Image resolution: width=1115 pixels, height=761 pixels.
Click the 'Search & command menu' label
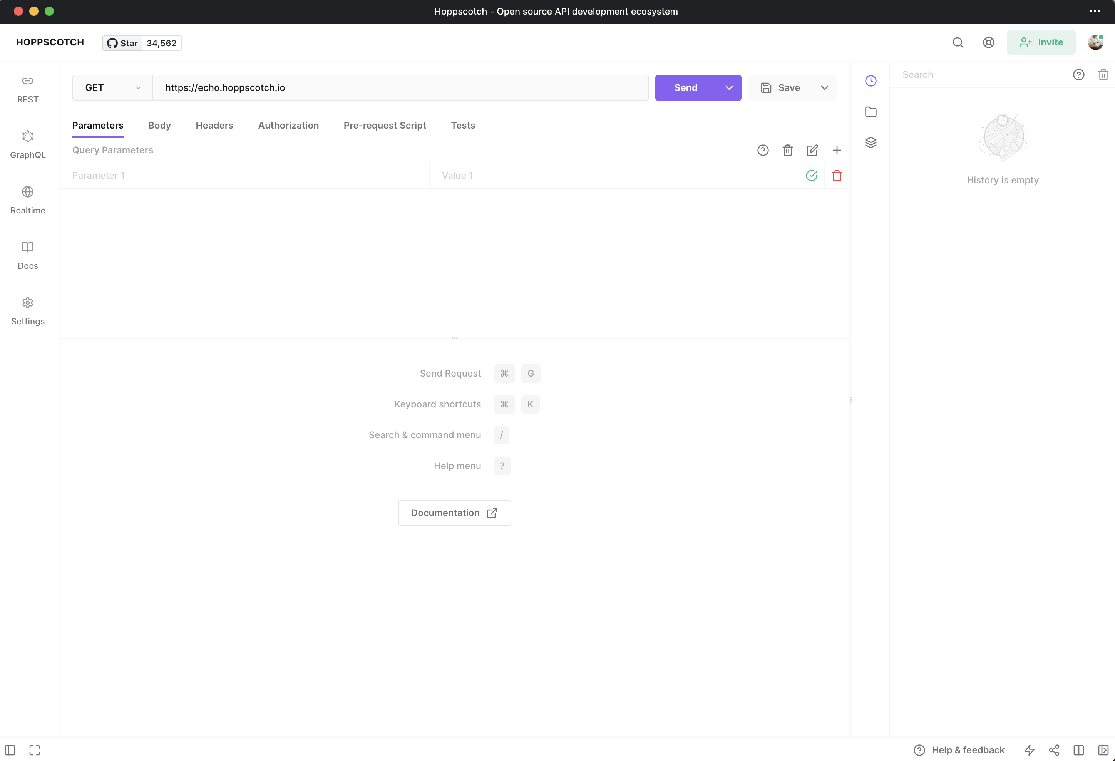click(x=425, y=435)
